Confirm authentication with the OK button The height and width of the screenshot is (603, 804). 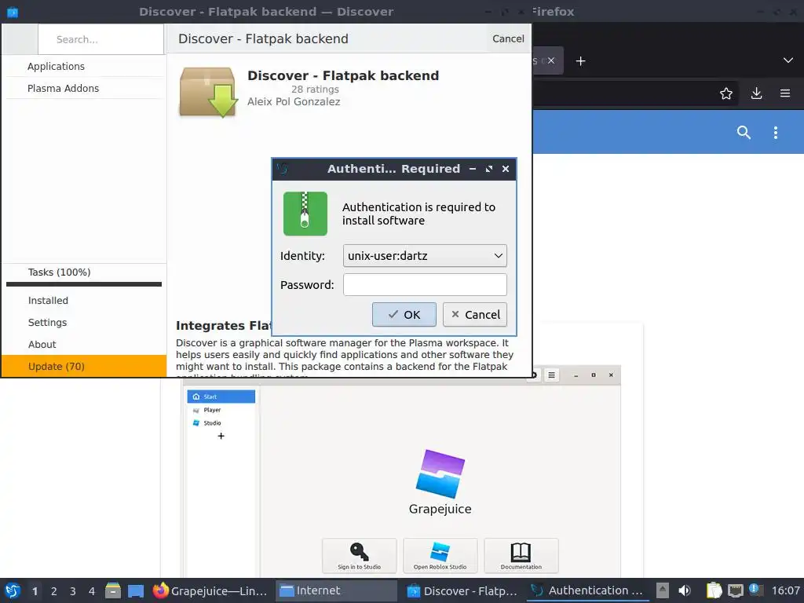[x=404, y=314]
